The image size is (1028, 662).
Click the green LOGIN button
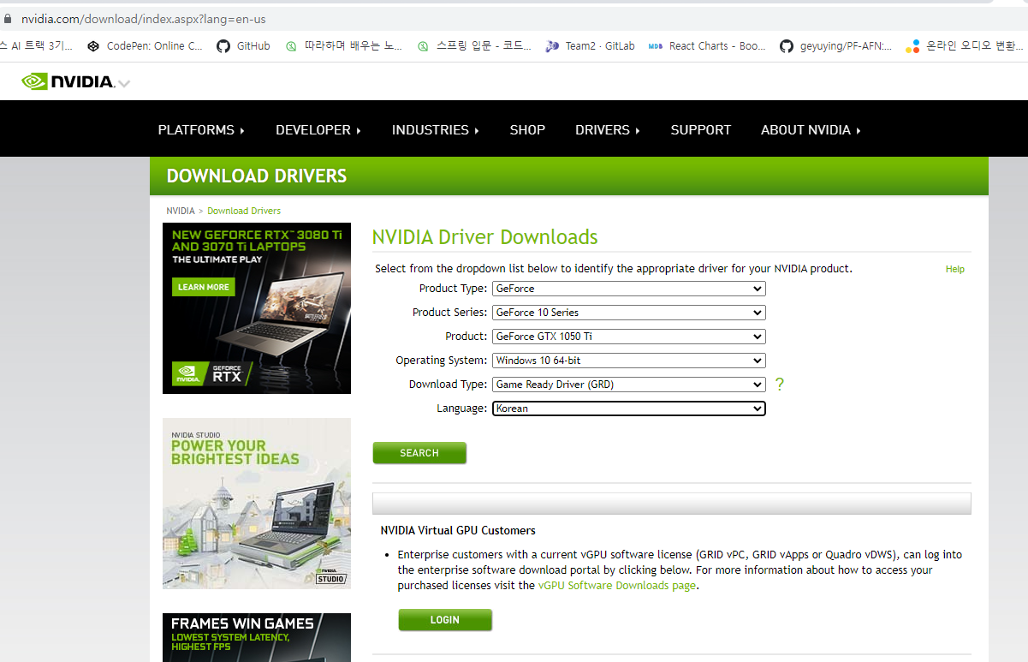[x=445, y=620]
